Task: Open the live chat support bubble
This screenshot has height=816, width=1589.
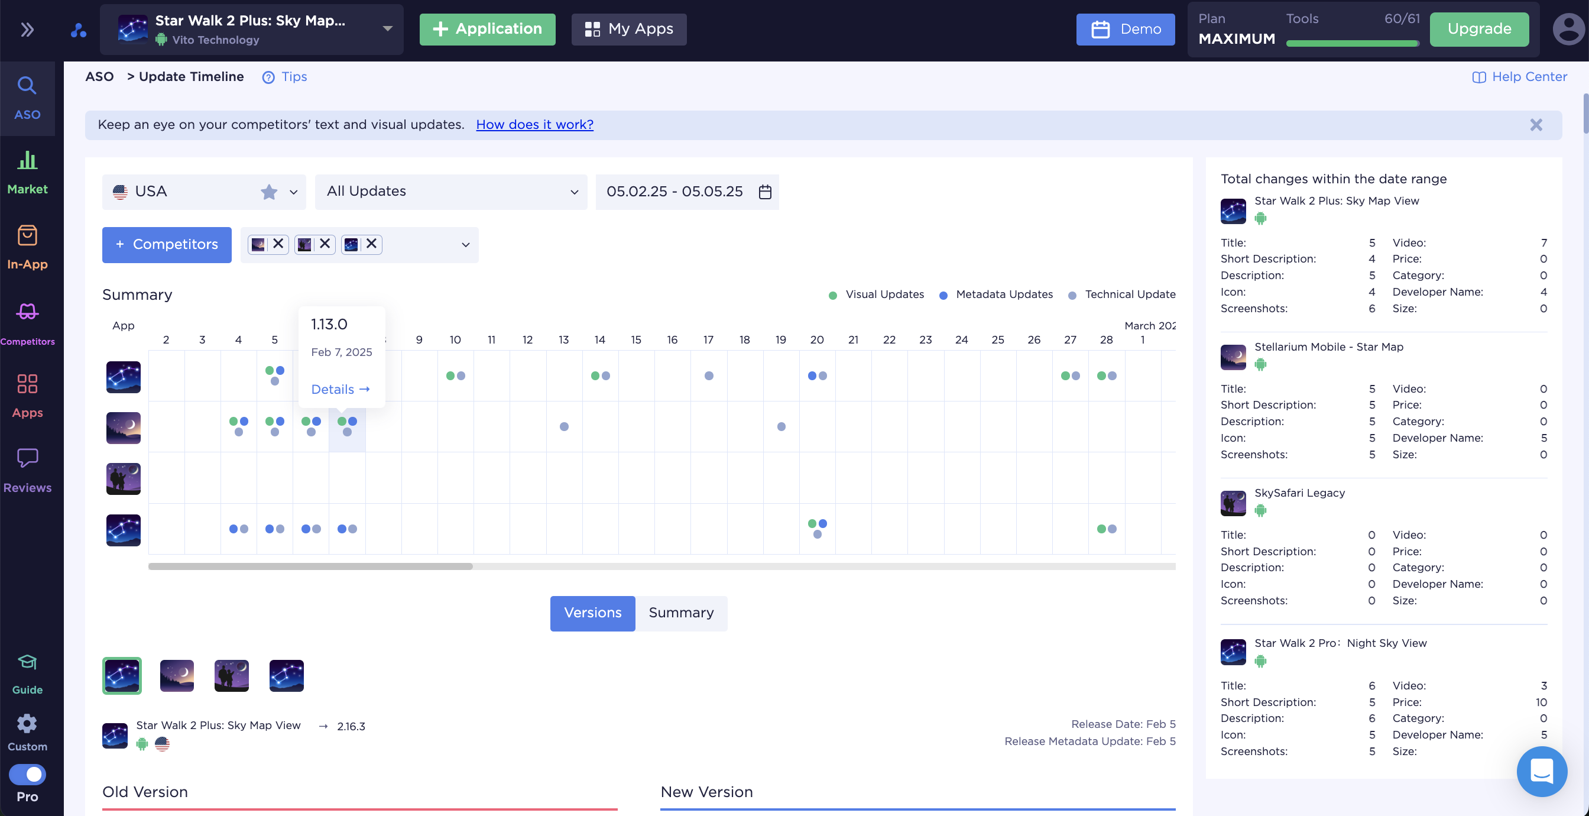Action: point(1542,771)
